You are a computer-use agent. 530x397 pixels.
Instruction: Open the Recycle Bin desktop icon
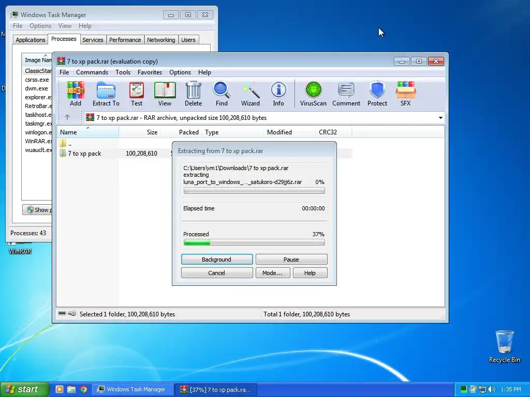[504, 347]
